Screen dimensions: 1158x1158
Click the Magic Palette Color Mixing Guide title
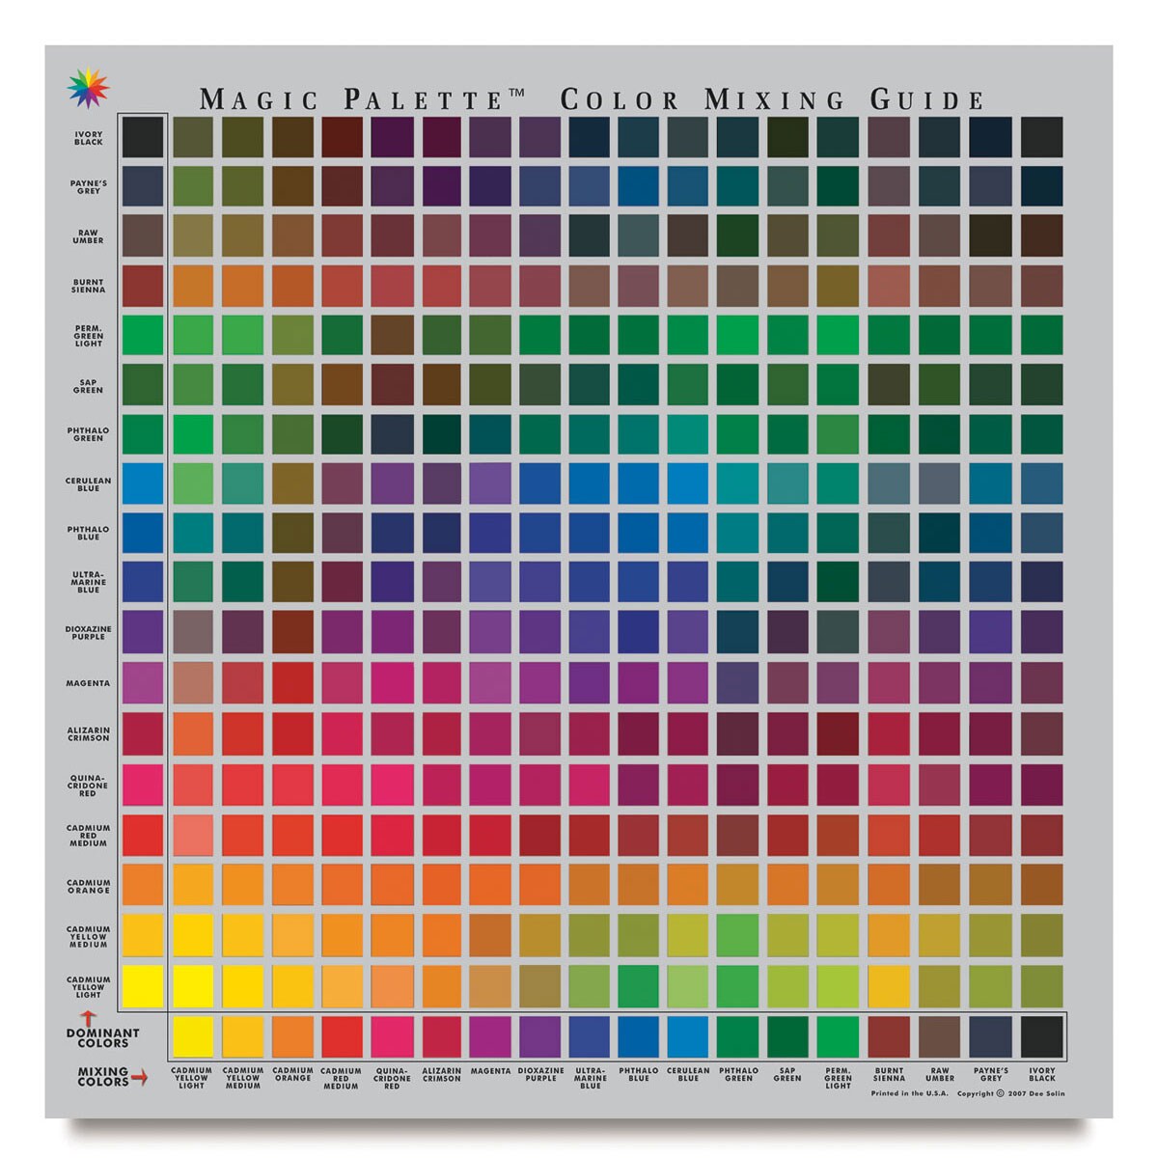[593, 96]
